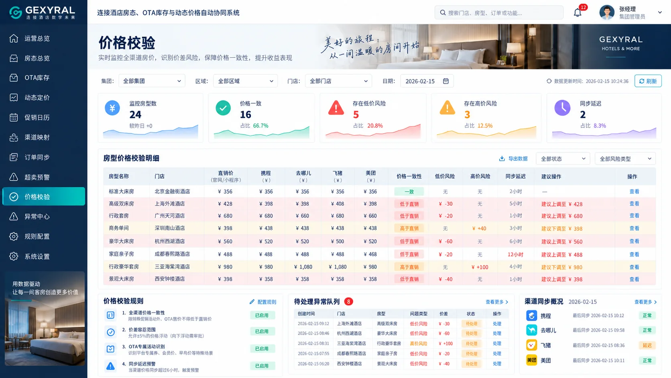Viewport: 671px width, 378px height.
Task: Open the notification bell
Action: [577, 12]
